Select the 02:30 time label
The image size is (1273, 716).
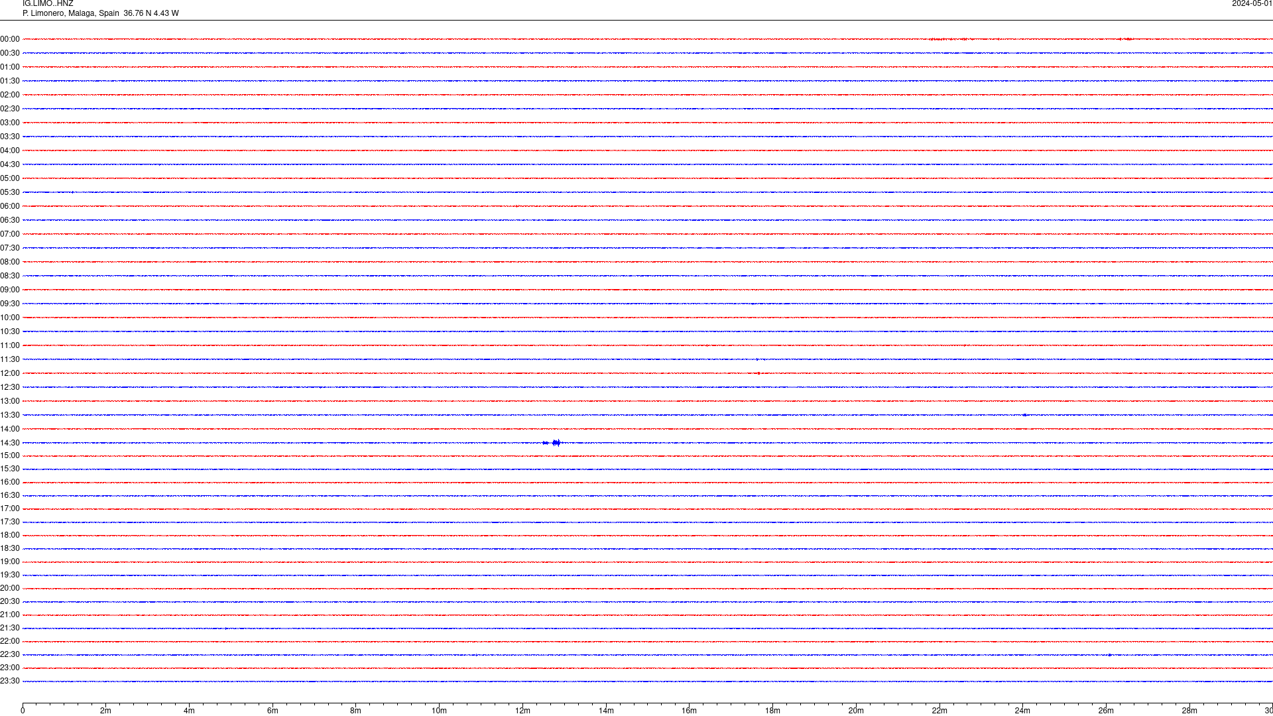coord(10,109)
